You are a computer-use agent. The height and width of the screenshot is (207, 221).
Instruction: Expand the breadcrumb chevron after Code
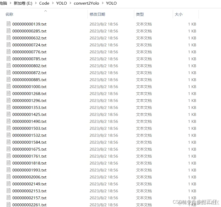53,3
